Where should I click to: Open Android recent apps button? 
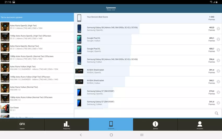point(142,135)
